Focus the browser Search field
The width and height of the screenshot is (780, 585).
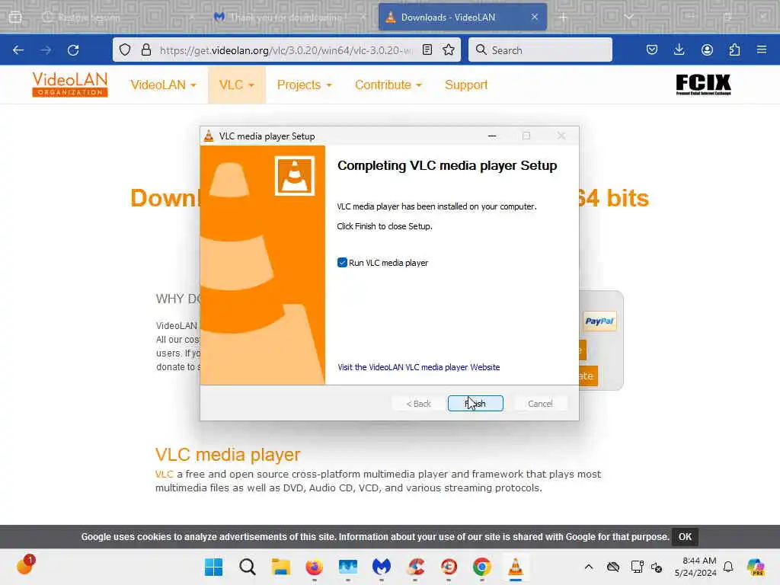click(540, 50)
